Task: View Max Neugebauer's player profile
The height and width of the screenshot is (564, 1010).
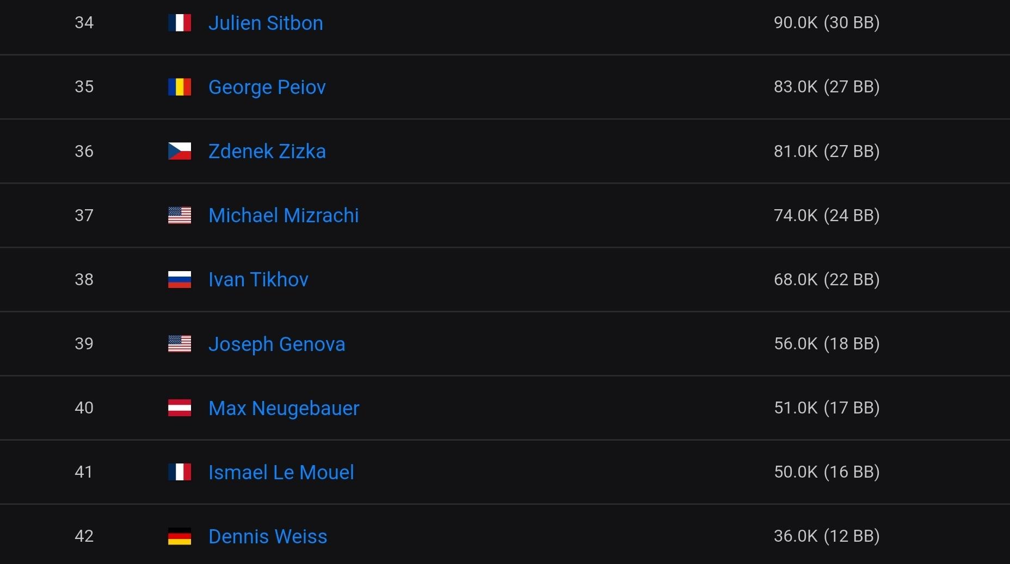Action: click(284, 408)
